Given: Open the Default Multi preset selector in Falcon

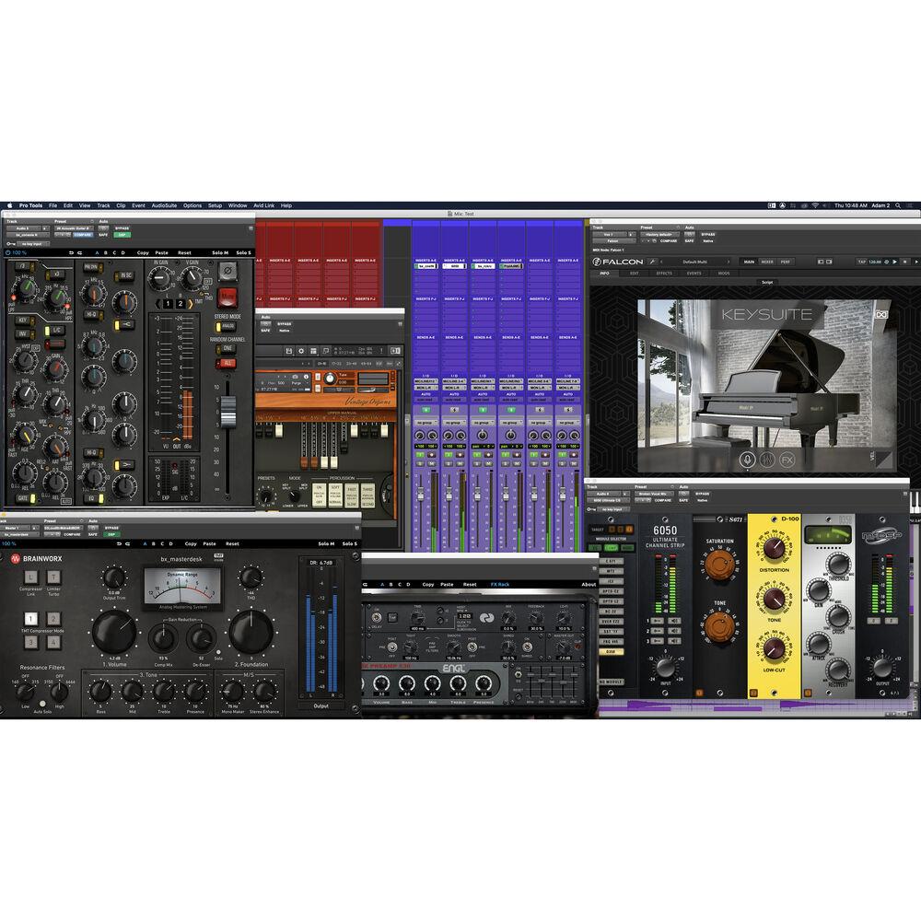Looking at the screenshot, I should (694, 262).
